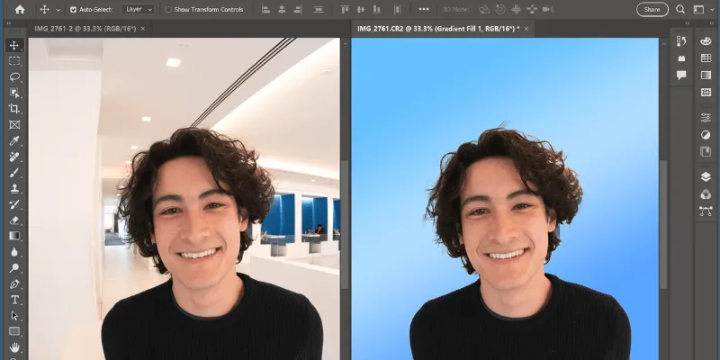The height and width of the screenshot is (360, 720).
Task: Choose the Gradient tool
Action: (14, 236)
